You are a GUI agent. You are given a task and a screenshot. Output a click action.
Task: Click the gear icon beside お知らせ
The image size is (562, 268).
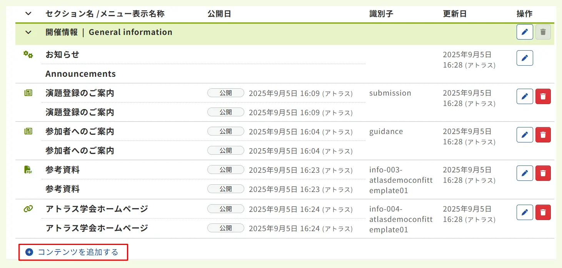[27, 55]
